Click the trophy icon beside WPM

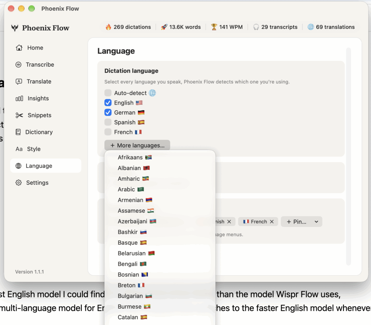pos(214,27)
